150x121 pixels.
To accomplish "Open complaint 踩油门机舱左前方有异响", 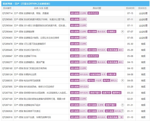I will pos(30,68).
